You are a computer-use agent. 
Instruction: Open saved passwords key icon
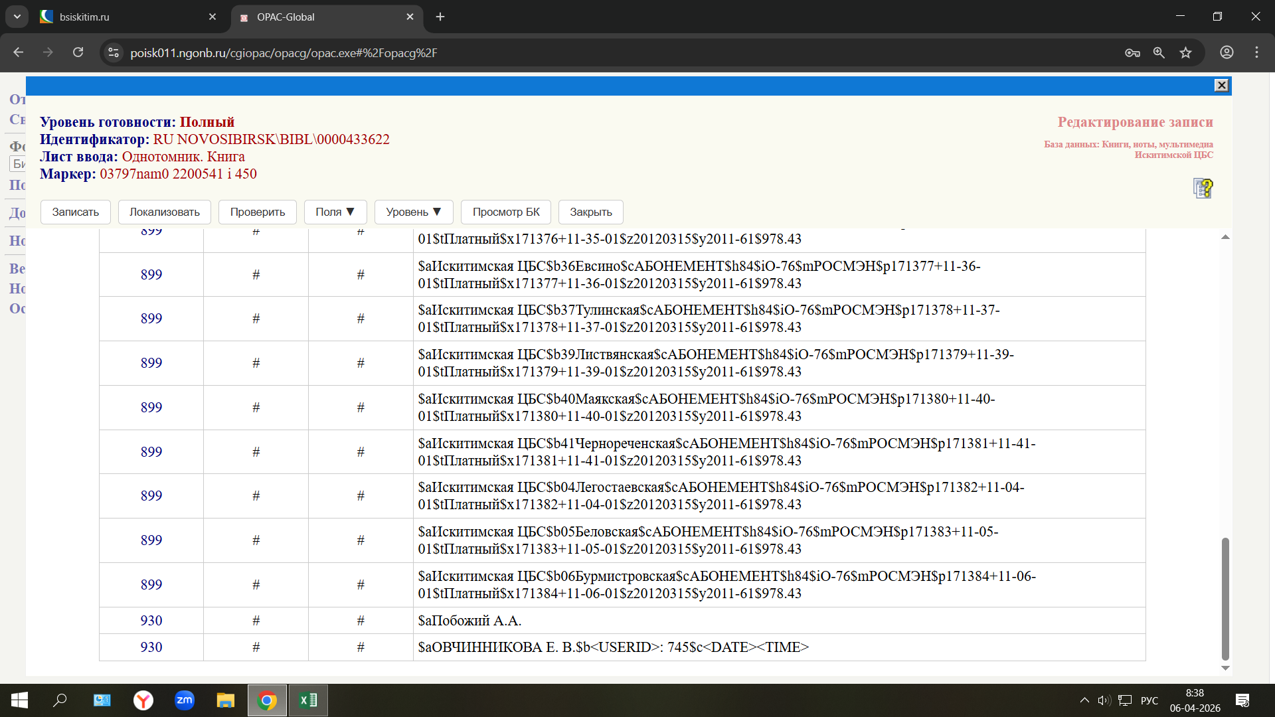point(1132,52)
